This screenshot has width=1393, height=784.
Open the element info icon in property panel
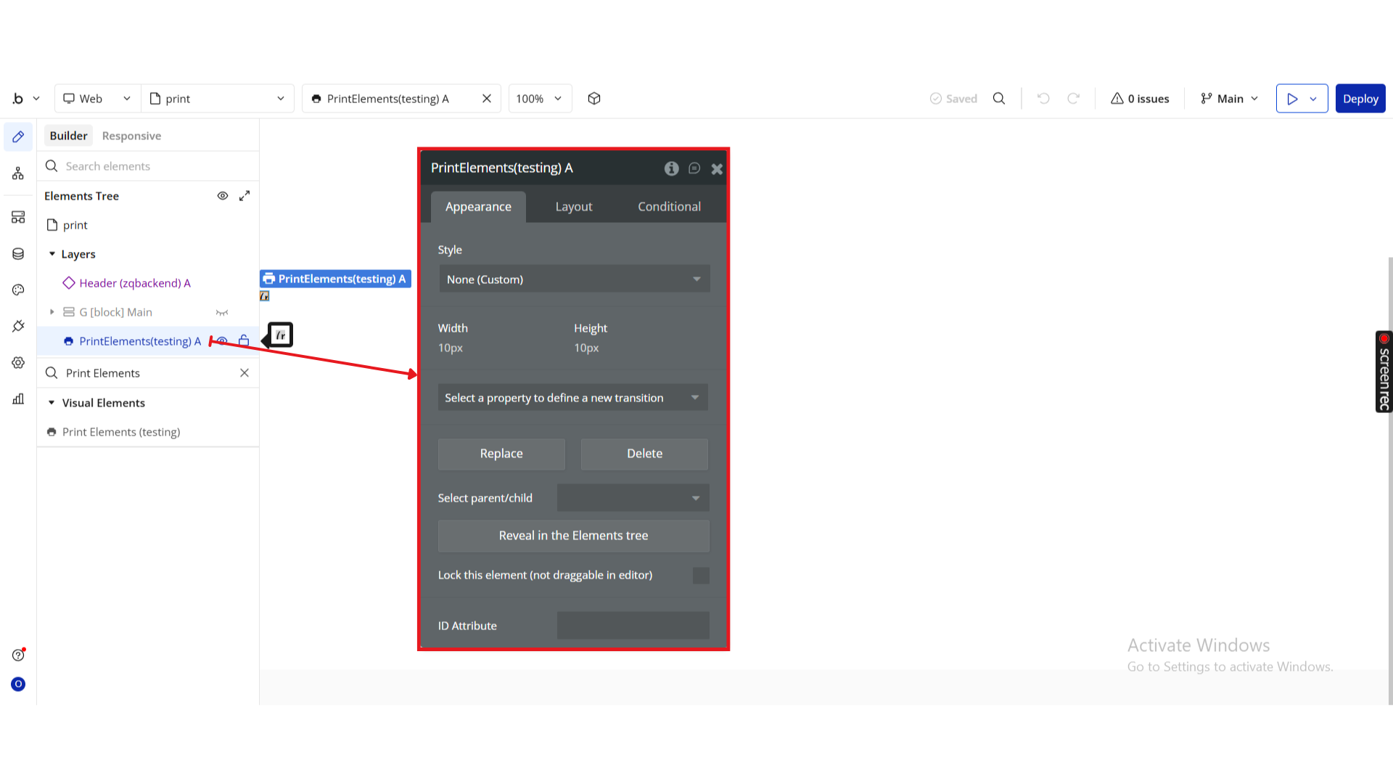click(x=671, y=168)
